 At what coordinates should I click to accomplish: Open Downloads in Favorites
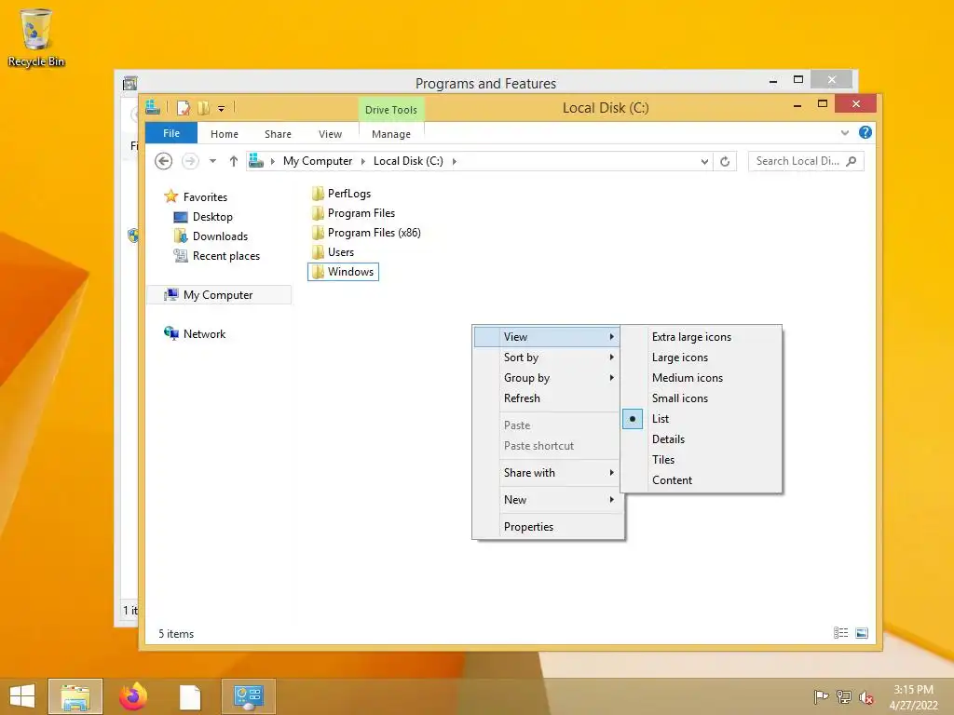(220, 236)
